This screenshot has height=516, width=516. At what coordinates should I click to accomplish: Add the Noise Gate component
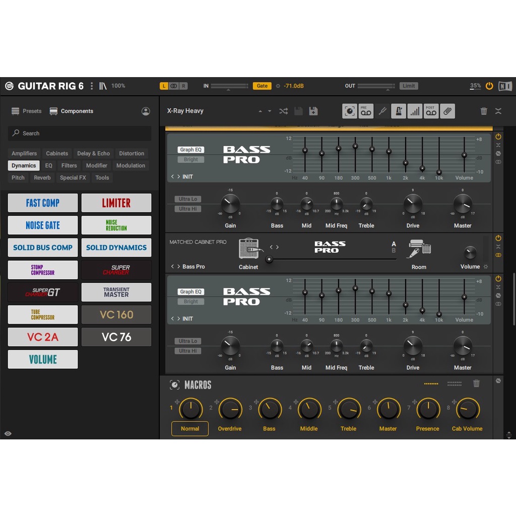(43, 225)
